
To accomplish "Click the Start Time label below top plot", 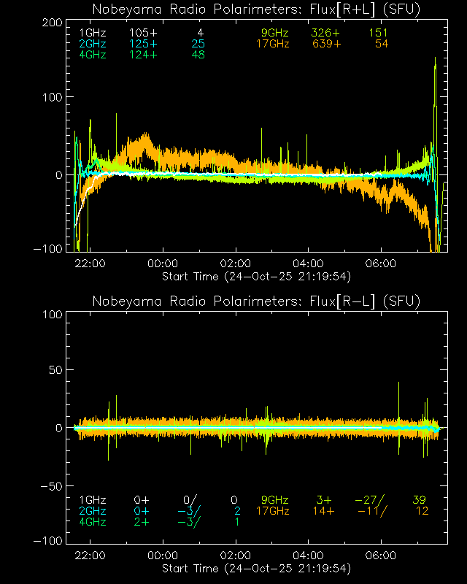I will pos(256,277).
